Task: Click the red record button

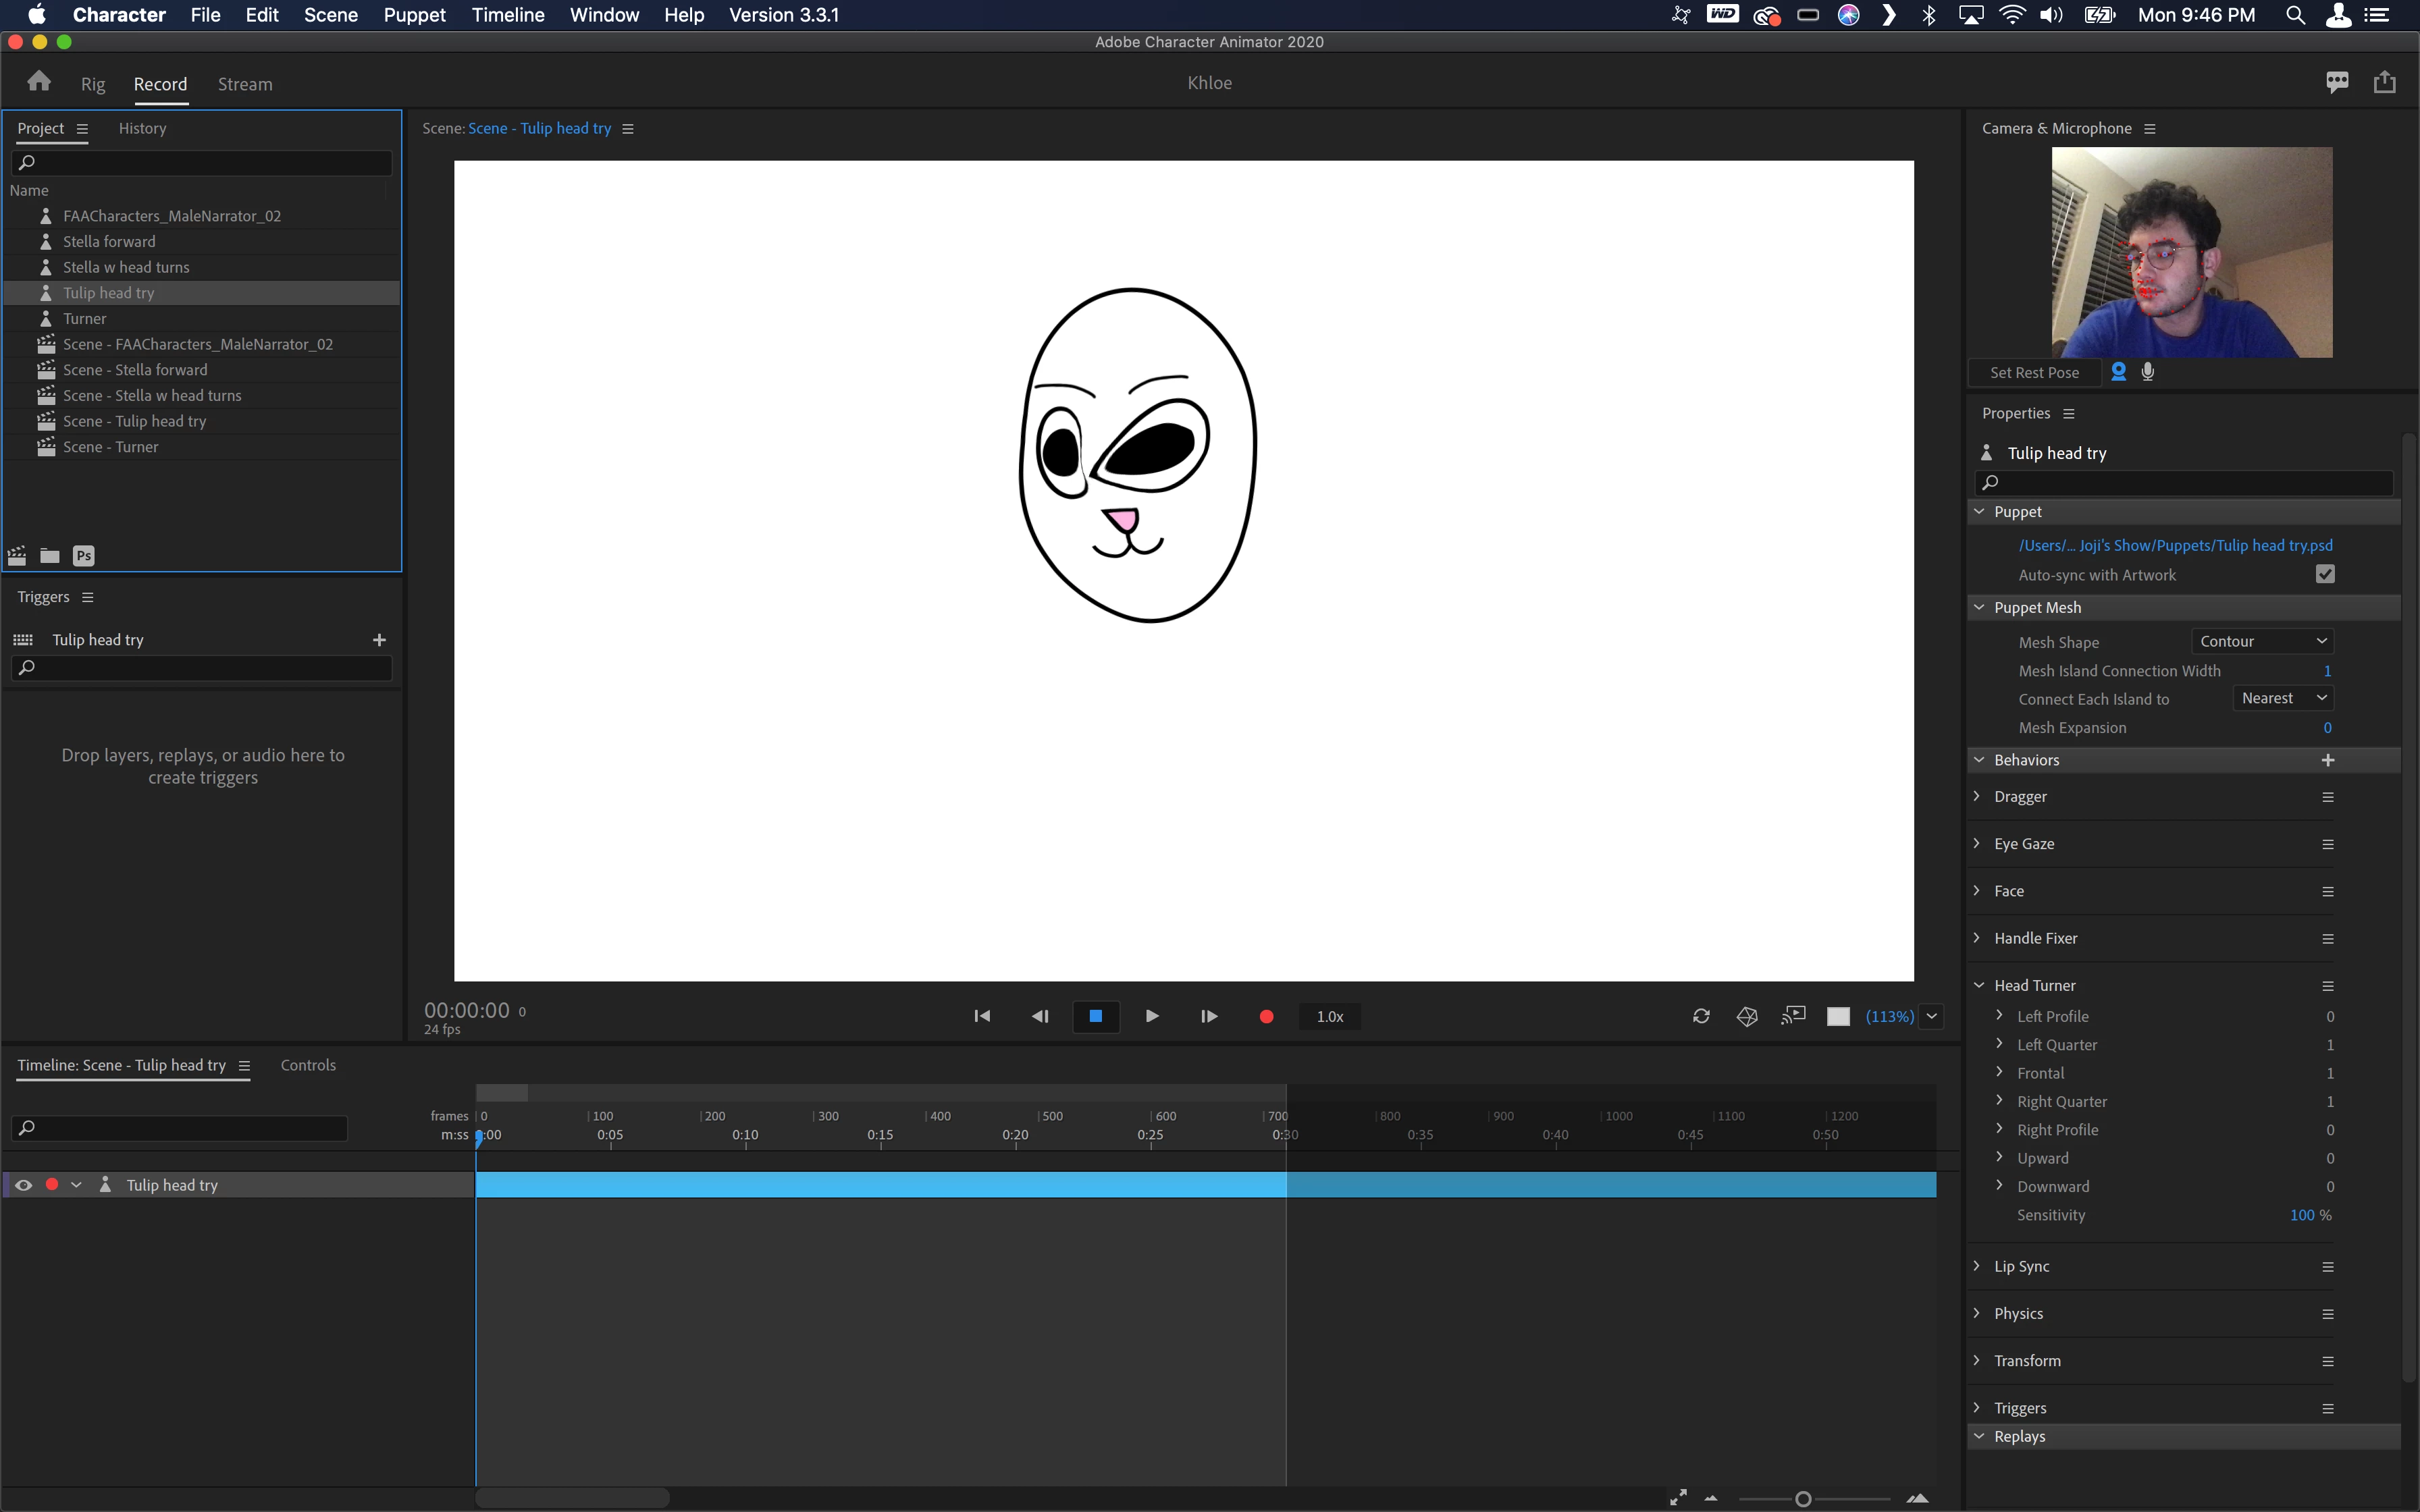Action: 1266,1016
